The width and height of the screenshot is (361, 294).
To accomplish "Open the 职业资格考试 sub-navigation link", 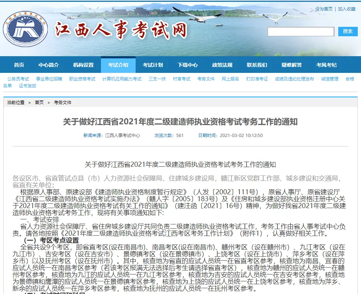I will pyautogui.click(x=82, y=79).
